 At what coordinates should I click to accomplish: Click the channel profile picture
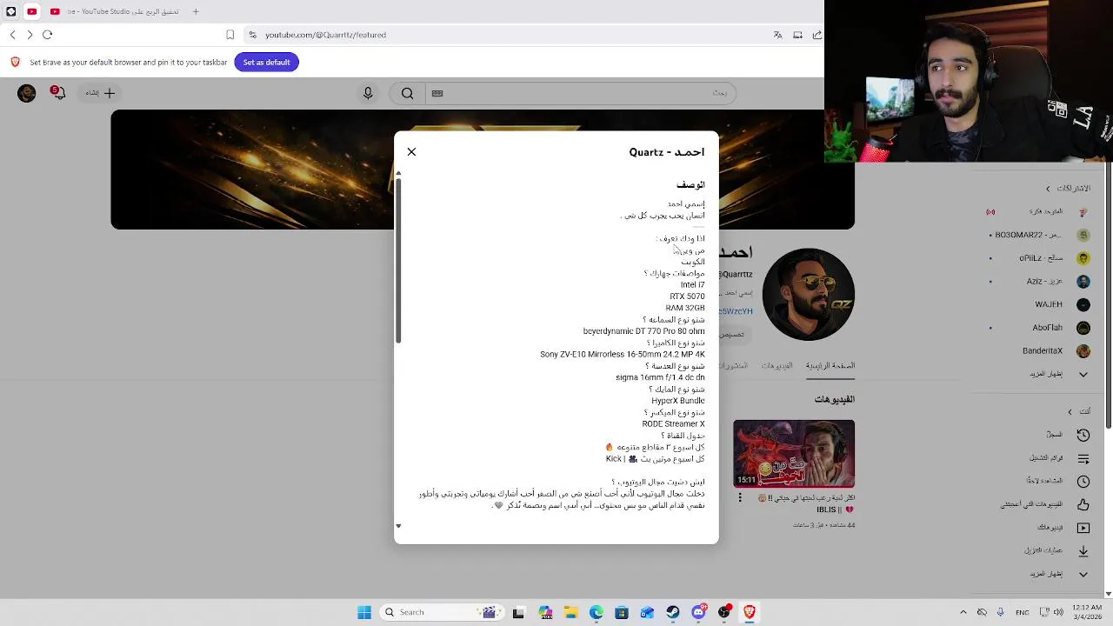(x=809, y=294)
